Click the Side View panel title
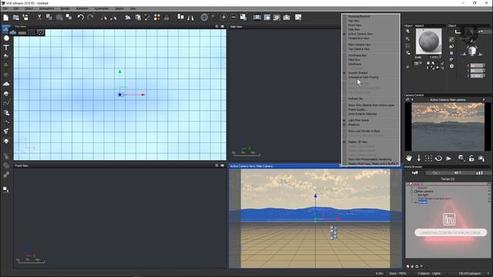Viewport: 493px width, 277px height. pos(236,27)
